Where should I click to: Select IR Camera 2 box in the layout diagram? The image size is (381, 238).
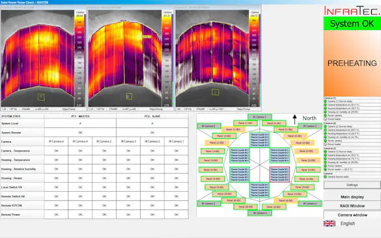click(310, 126)
